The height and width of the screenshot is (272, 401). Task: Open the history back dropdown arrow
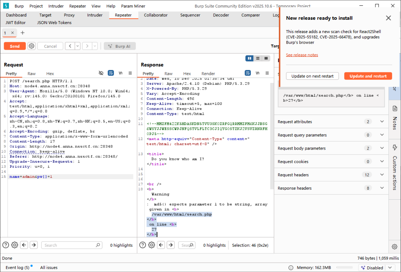click(x=77, y=46)
